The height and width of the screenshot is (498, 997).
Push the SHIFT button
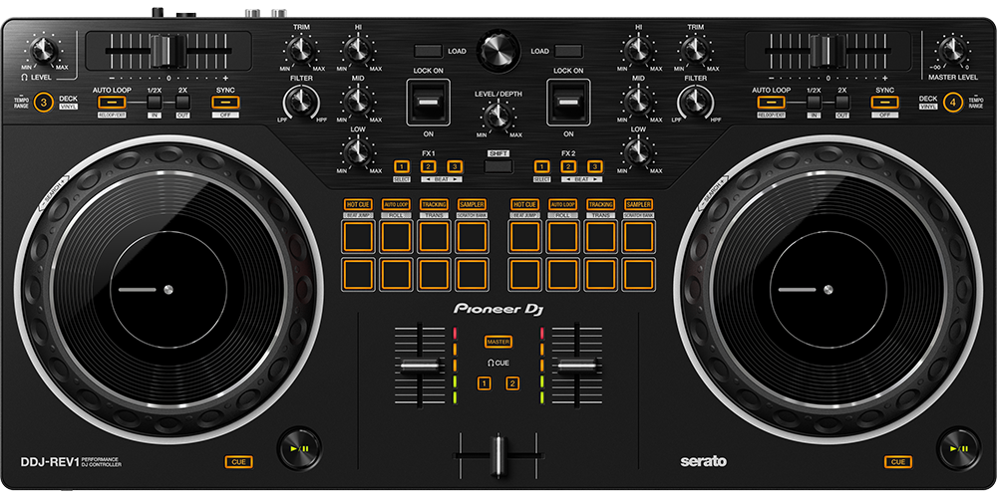pyautogui.click(x=498, y=166)
